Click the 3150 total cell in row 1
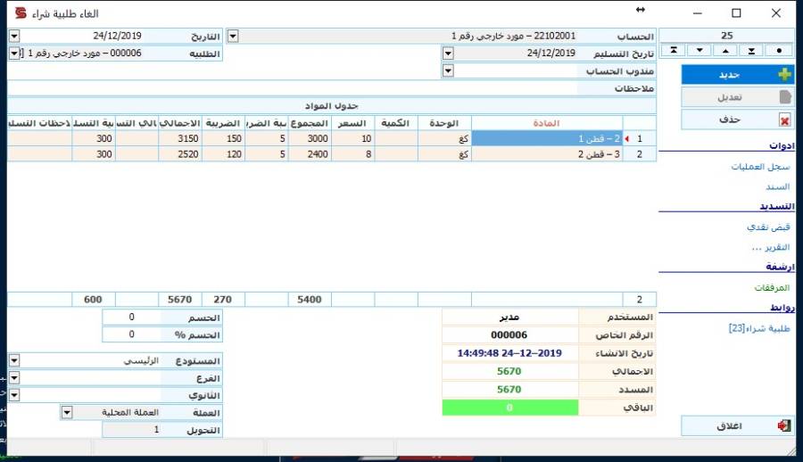This screenshot has height=462, width=803. [180, 139]
